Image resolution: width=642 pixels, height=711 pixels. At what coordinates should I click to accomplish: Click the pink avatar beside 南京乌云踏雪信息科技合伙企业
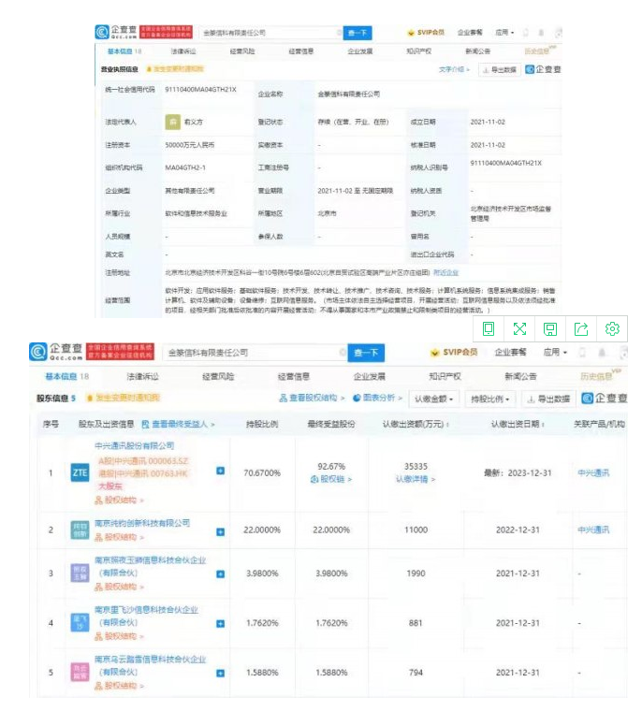pos(80,672)
